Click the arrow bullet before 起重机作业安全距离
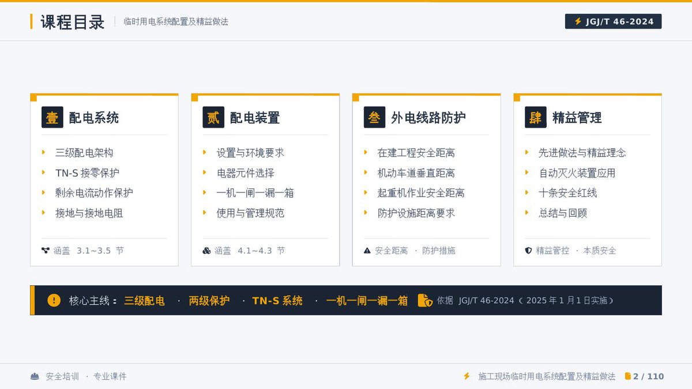The image size is (692, 389). click(x=366, y=192)
